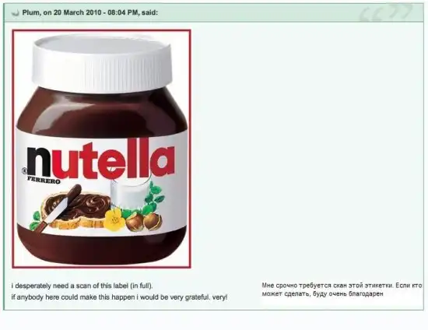This screenshot has width=428, height=330.
Task: Click the word 'said:' in quote header
Action: pos(149,12)
